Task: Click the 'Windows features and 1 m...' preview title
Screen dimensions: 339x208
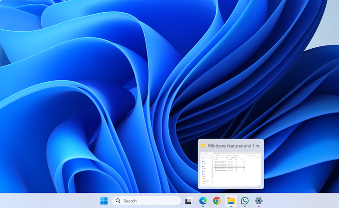Action: pos(235,146)
